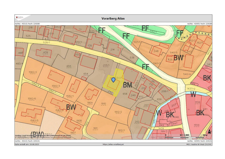Click the BM zoning label
The image size is (225, 159).
point(127,85)
